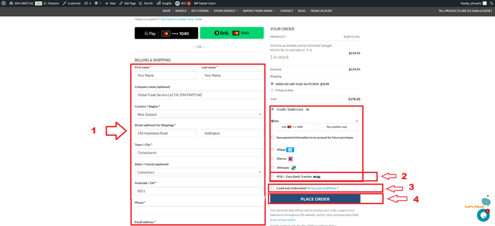Open KEY CODING page
Image resolution: width=495 pixels, height=226 pixels.
pyautogui.click(x=200, y=11)
